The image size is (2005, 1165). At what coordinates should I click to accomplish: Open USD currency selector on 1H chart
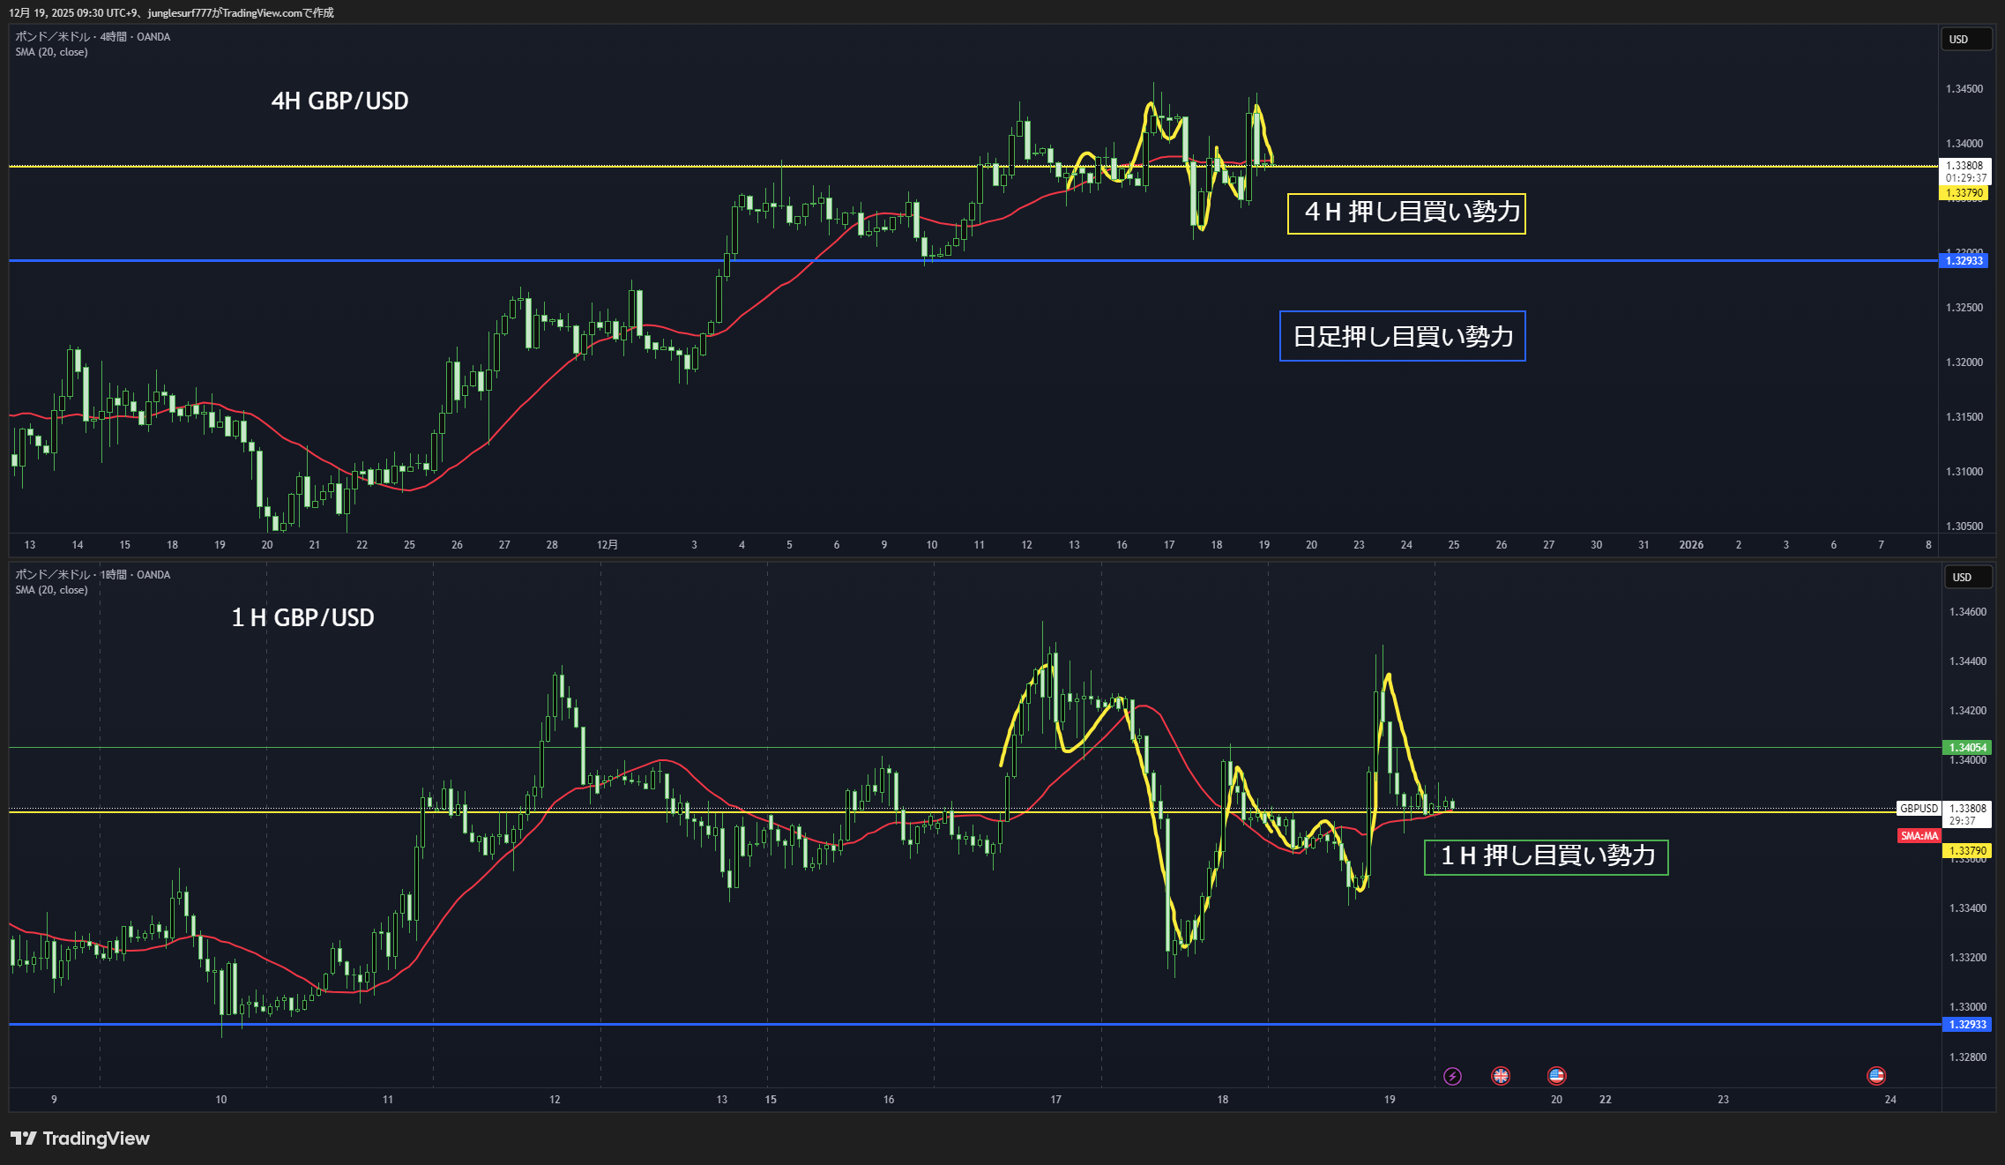pos(1968,578)
